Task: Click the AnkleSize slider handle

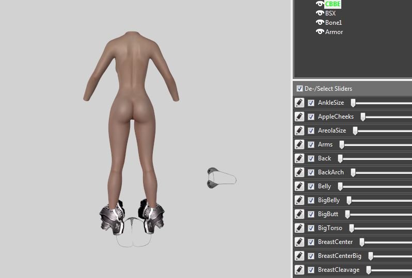Action: 353,103
